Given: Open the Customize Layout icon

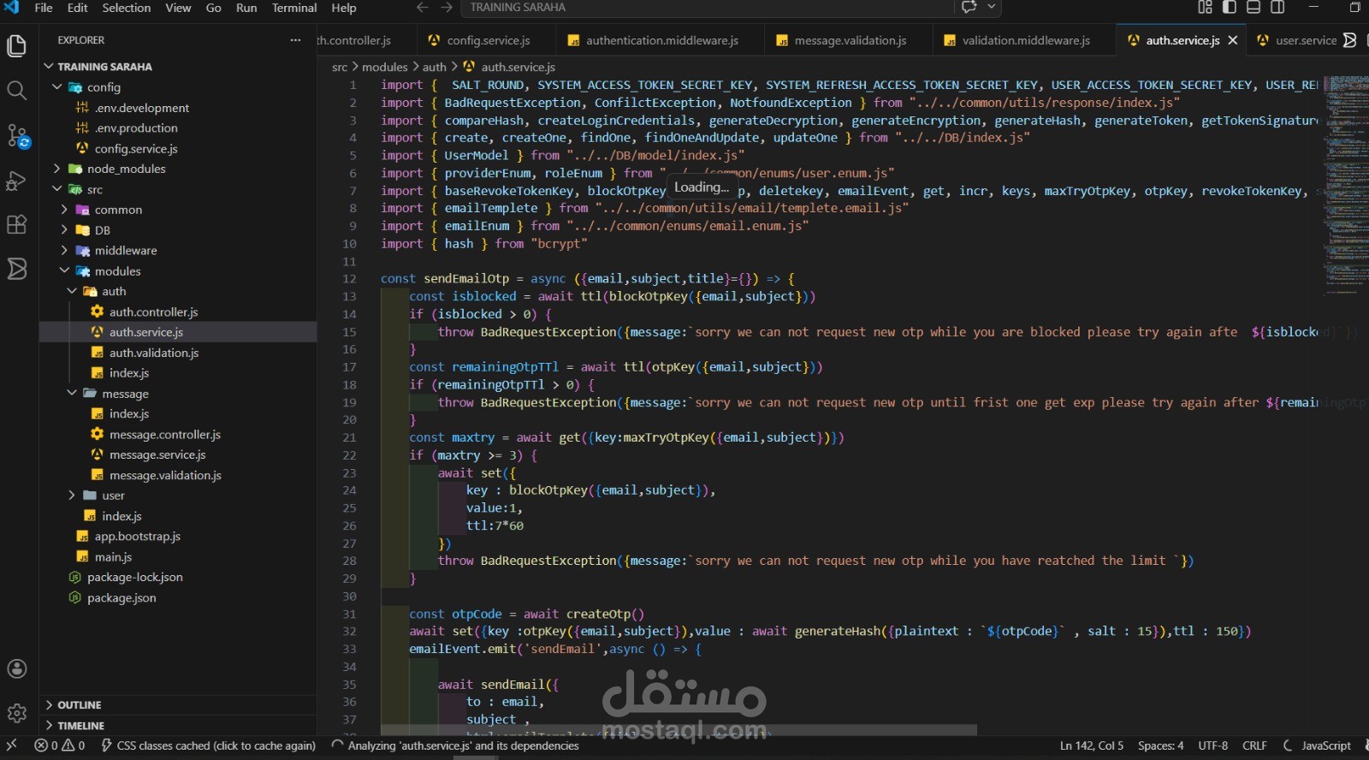Looking at the screenshot, I should [x=1205, y=8].
